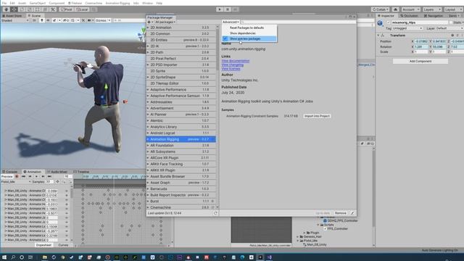Click the Play button in the toolbar
The image size is (464, 261).
point(220,9)
